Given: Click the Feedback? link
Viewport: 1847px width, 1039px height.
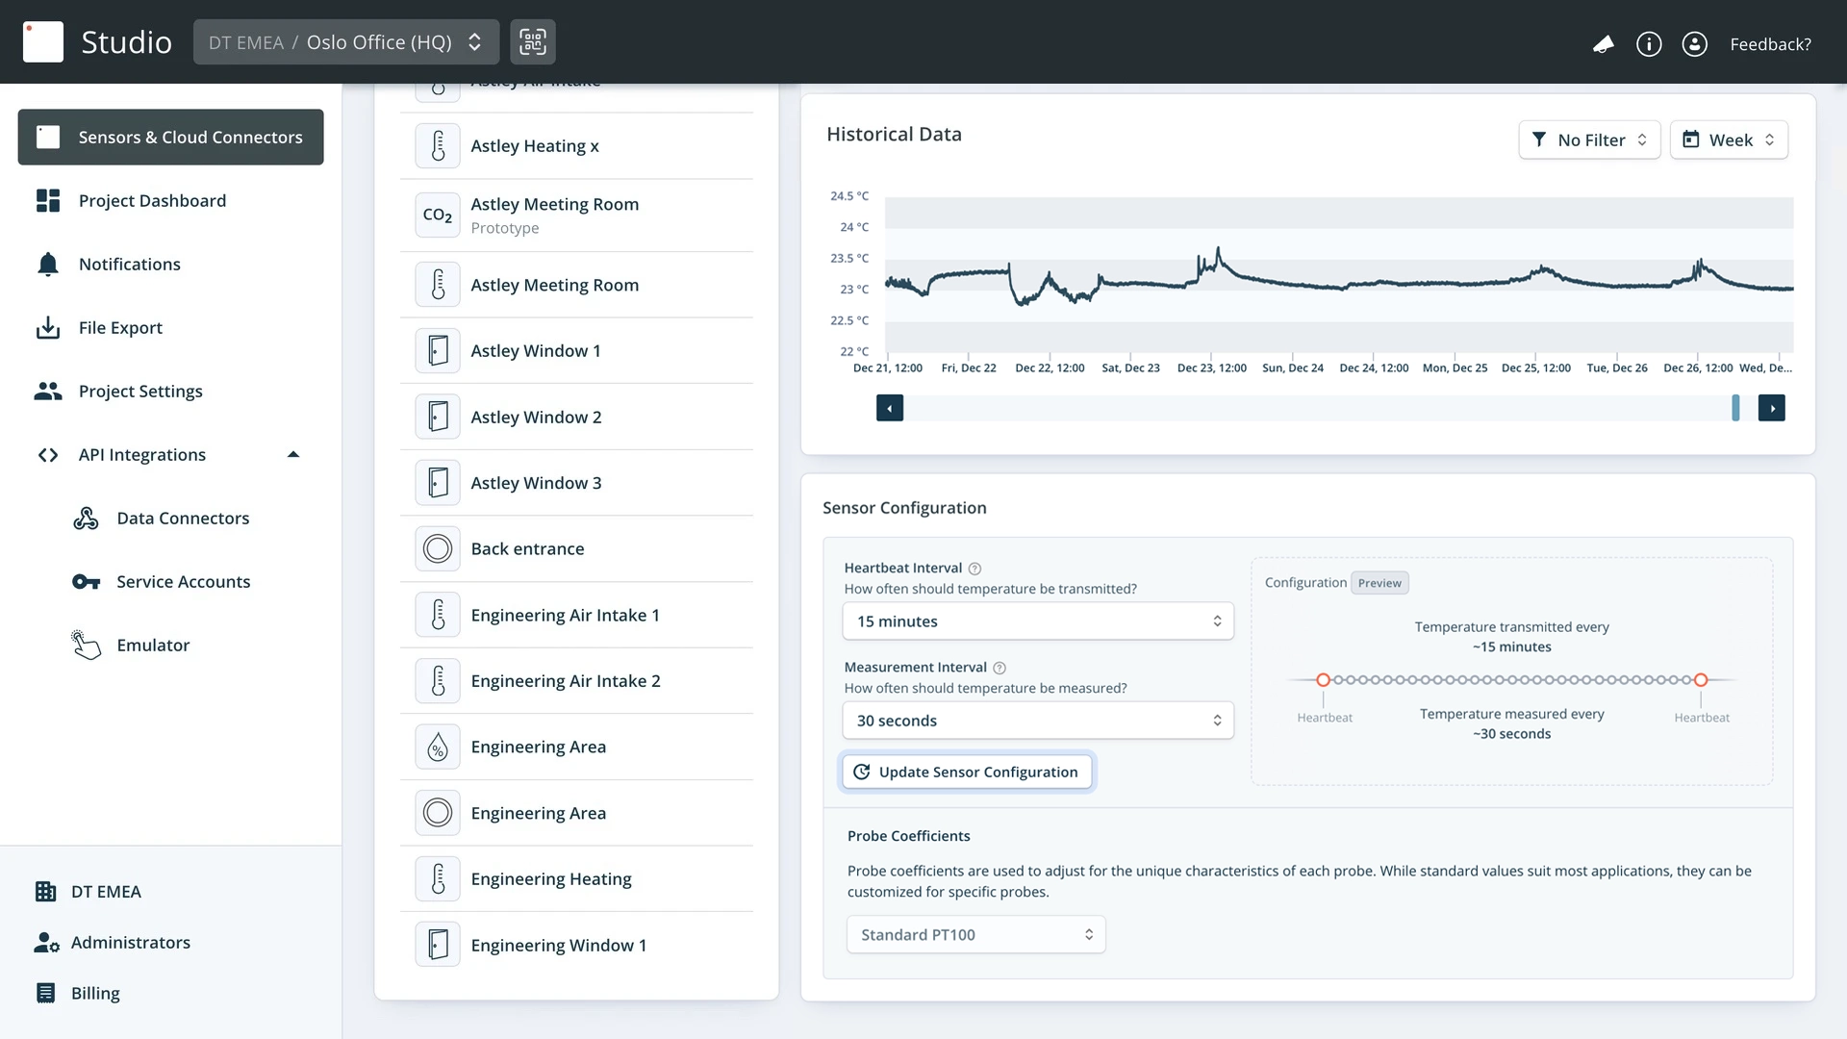Looking at the screenshot, I should (x=1770, y=44).
